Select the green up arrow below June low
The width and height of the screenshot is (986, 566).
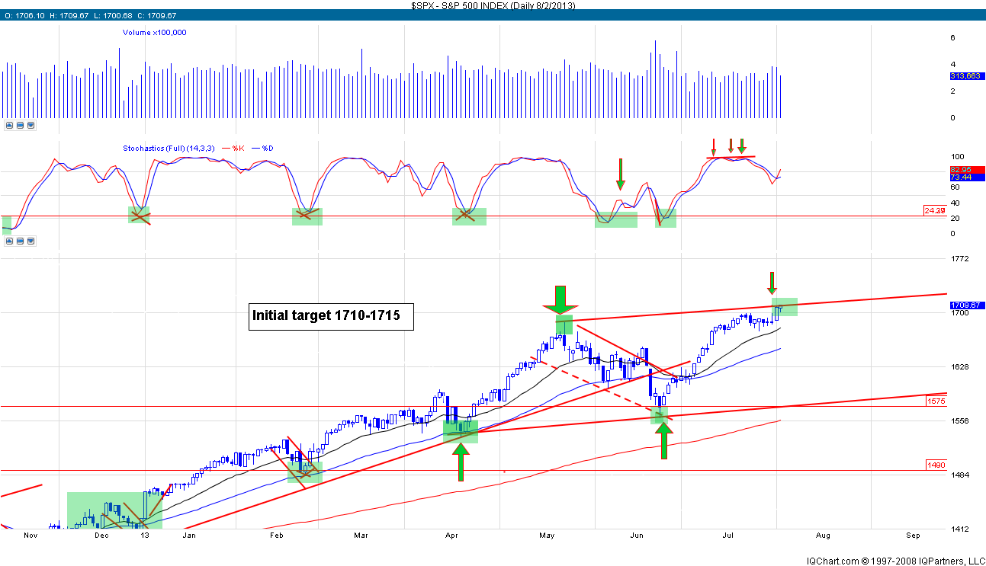(664, 440)
